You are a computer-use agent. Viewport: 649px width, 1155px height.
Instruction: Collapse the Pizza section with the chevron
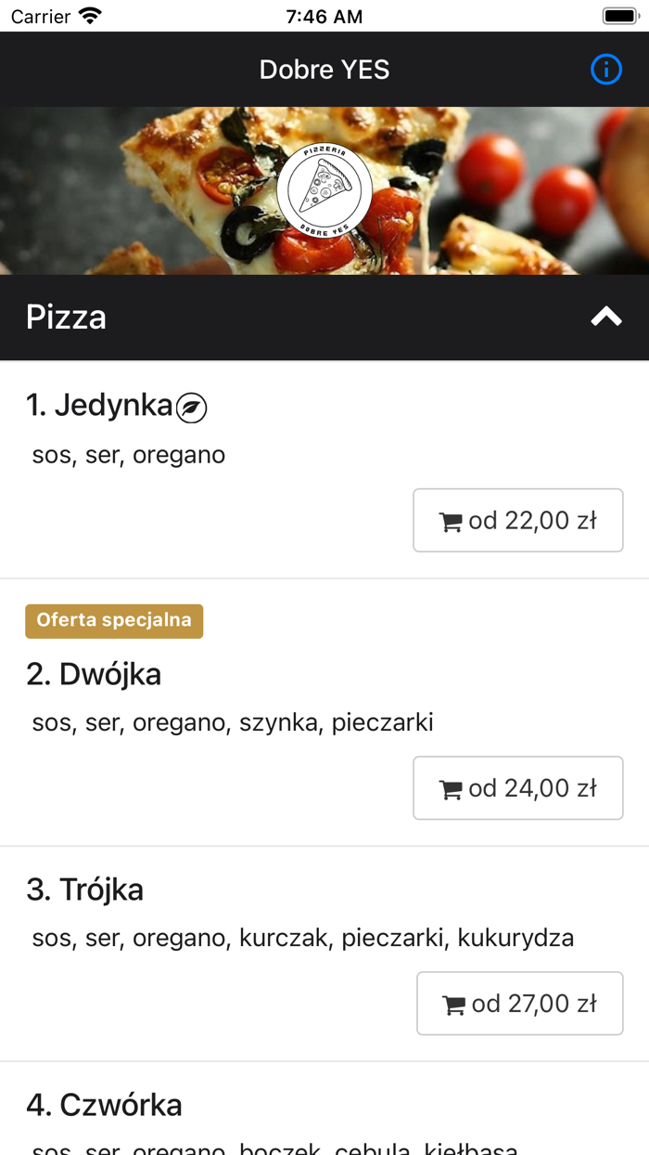coord(607,317)
